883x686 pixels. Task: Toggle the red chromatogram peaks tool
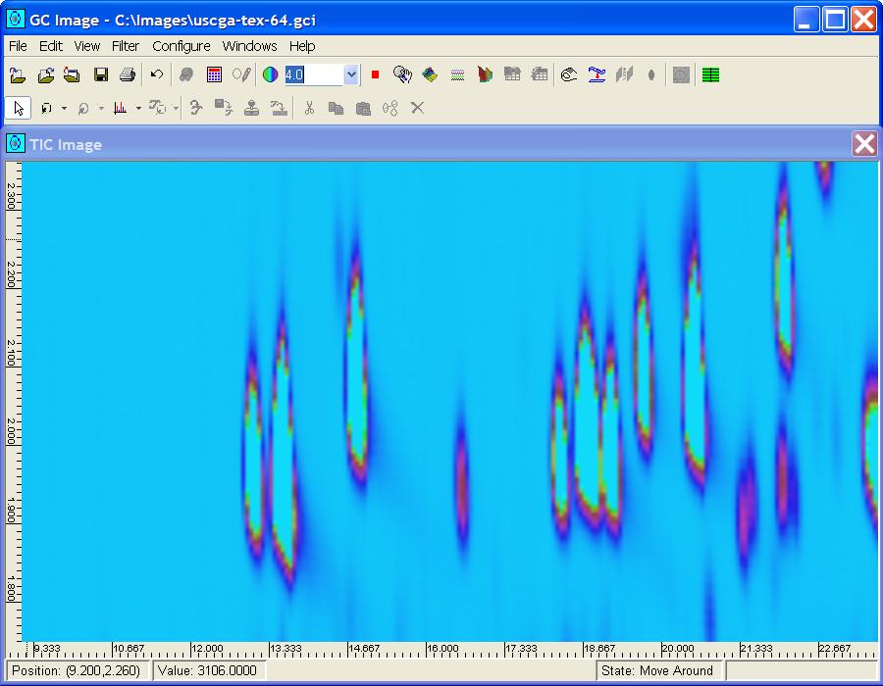pyautogui.click(x=120, y=108)
